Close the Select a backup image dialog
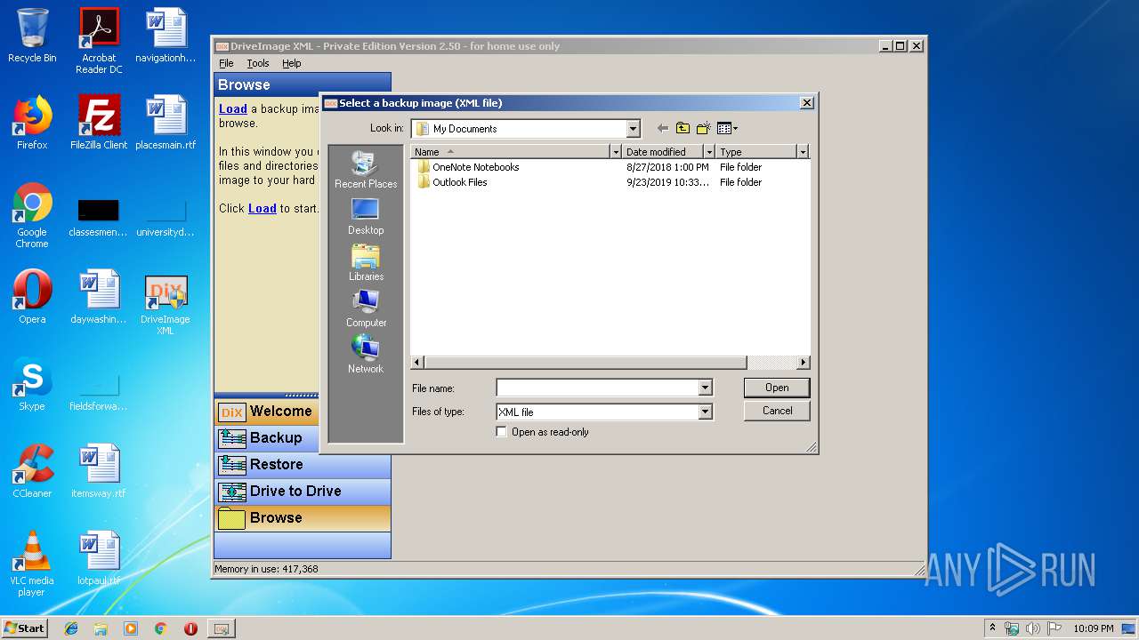This screenshot has width=1139, height=640. [x=807, y=103]
